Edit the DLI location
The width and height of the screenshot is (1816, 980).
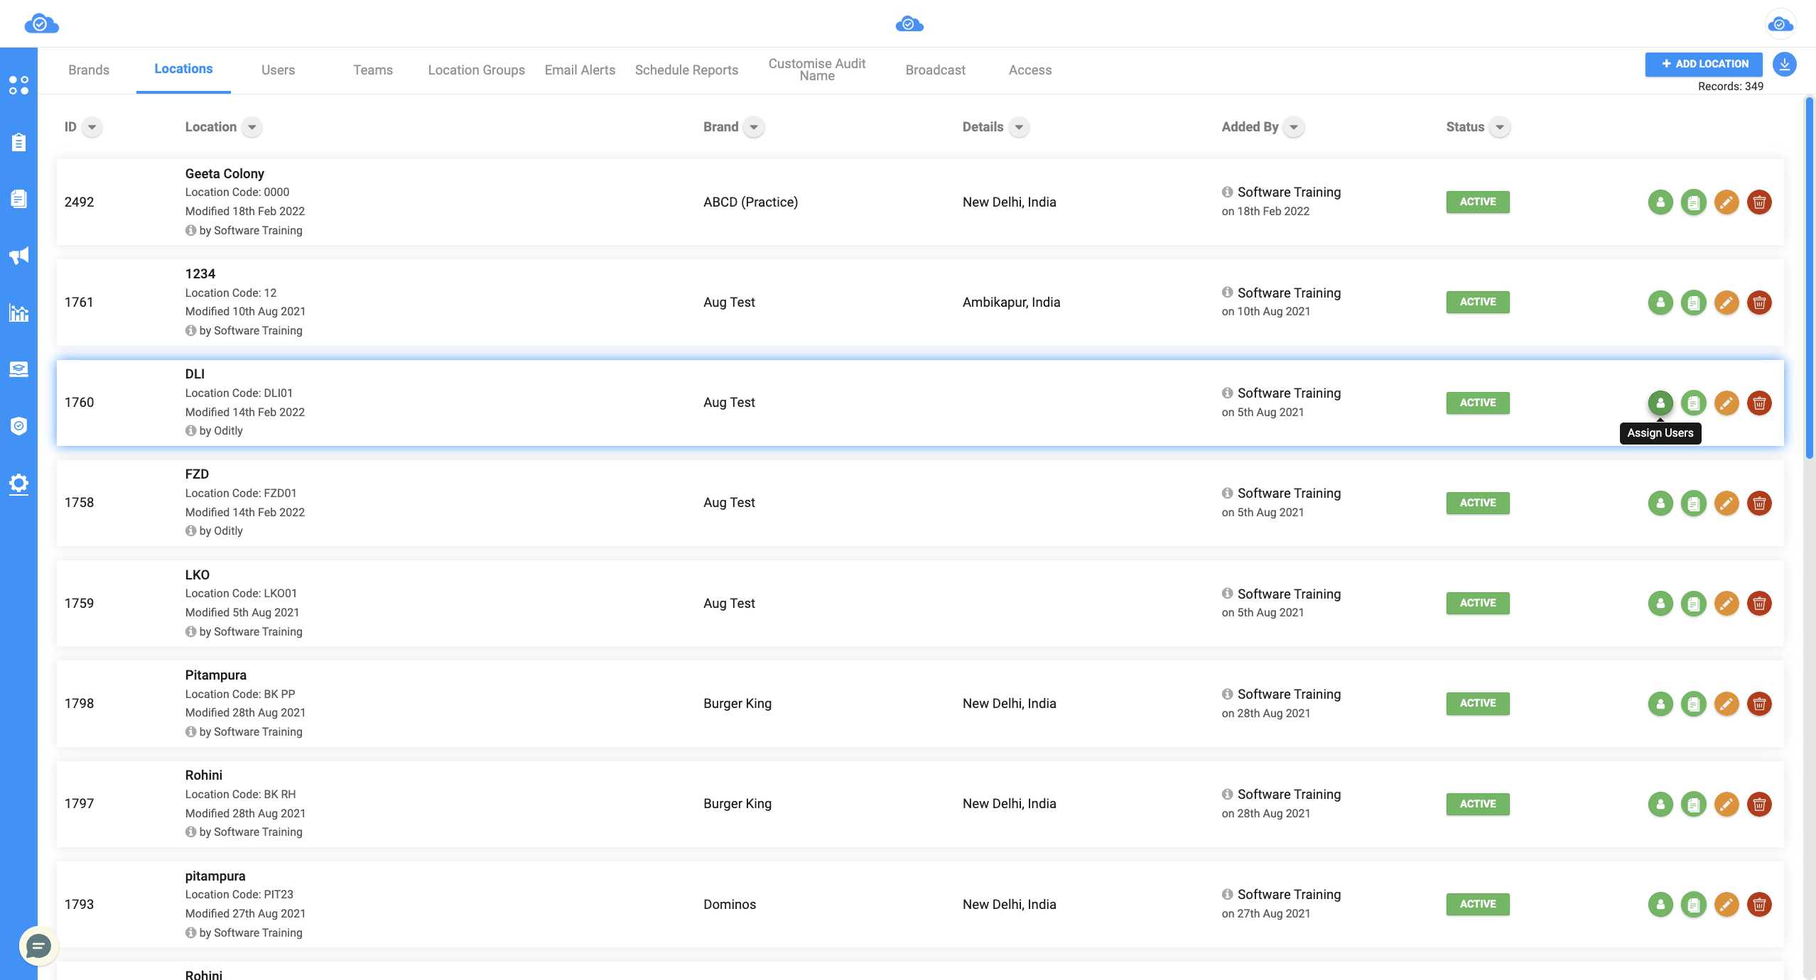pyautogui.click(x=1726, y=403)
